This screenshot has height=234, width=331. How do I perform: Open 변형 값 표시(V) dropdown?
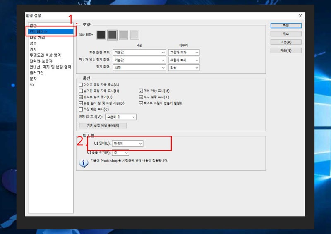[121, 117]
